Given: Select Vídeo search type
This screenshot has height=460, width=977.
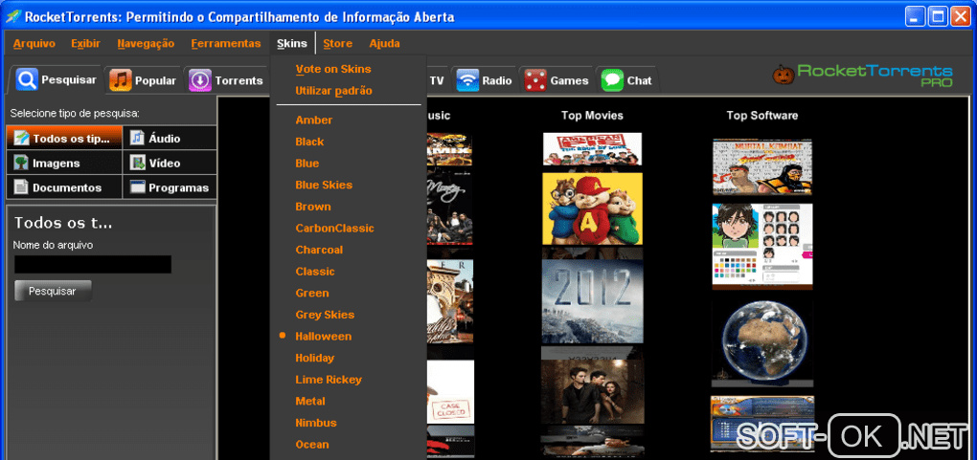Looking at the screenshot, I should (170, 164).
